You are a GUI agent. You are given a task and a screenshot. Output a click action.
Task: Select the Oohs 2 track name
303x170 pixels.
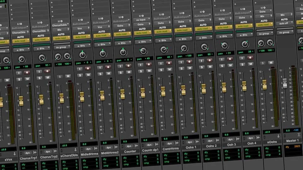pyautogui.click(x=211, y=146)
